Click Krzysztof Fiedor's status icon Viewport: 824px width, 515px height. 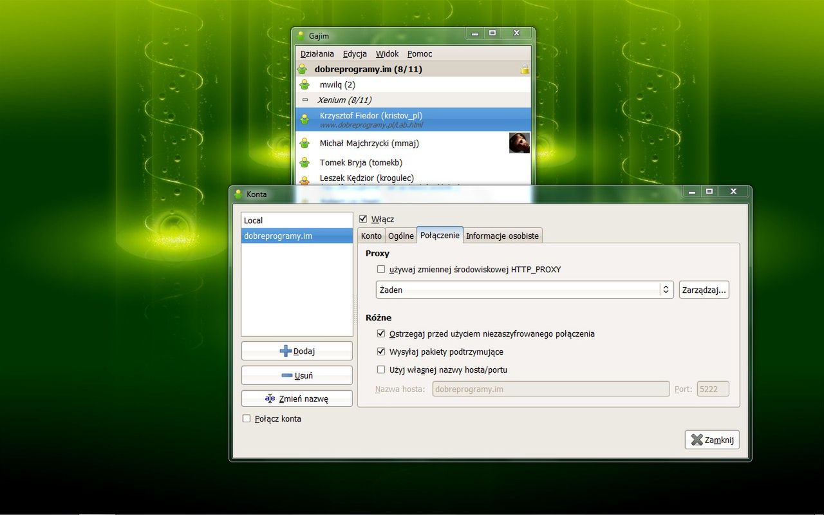pyautogui.click(x=305, y=119)
